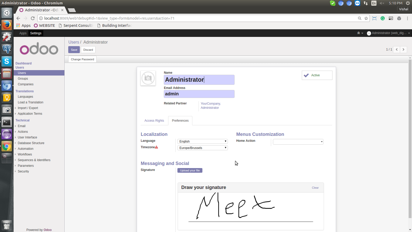This screenshot has width=412, height=232.
Task: Click the Odoo logo
Action: point(39,49)
